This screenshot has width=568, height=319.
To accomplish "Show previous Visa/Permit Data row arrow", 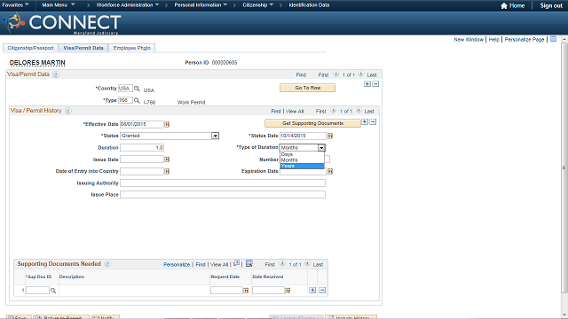I will (335, 74).
